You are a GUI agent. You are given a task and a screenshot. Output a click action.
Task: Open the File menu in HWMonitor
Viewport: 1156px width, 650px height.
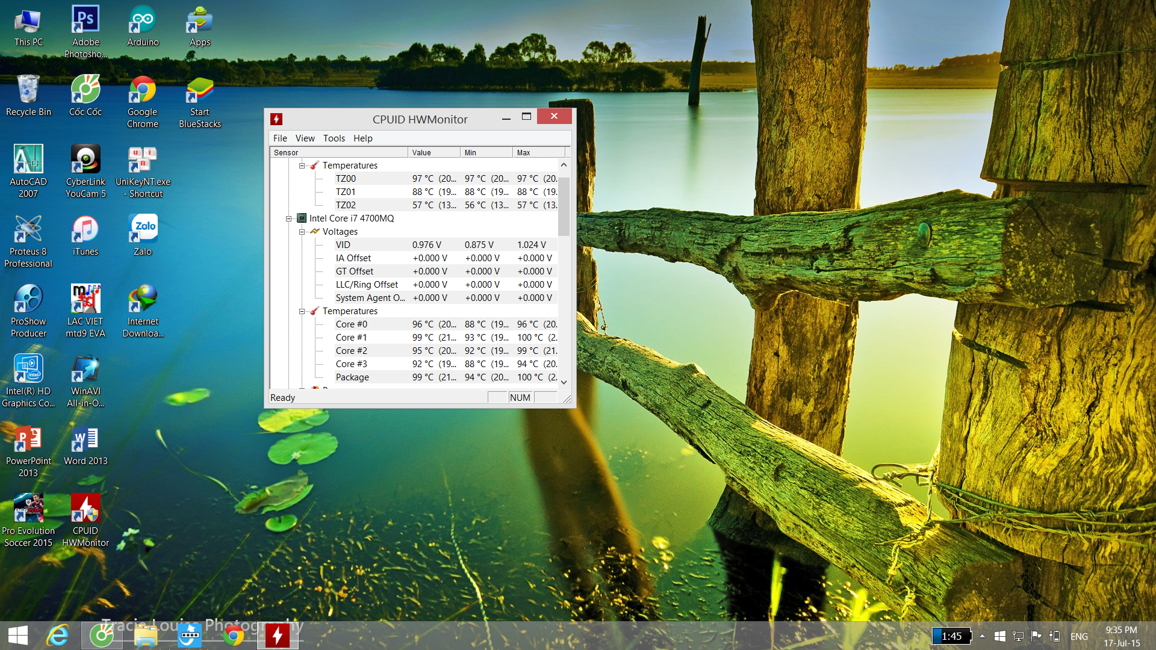pyautogui.click(x=280, y=138)
